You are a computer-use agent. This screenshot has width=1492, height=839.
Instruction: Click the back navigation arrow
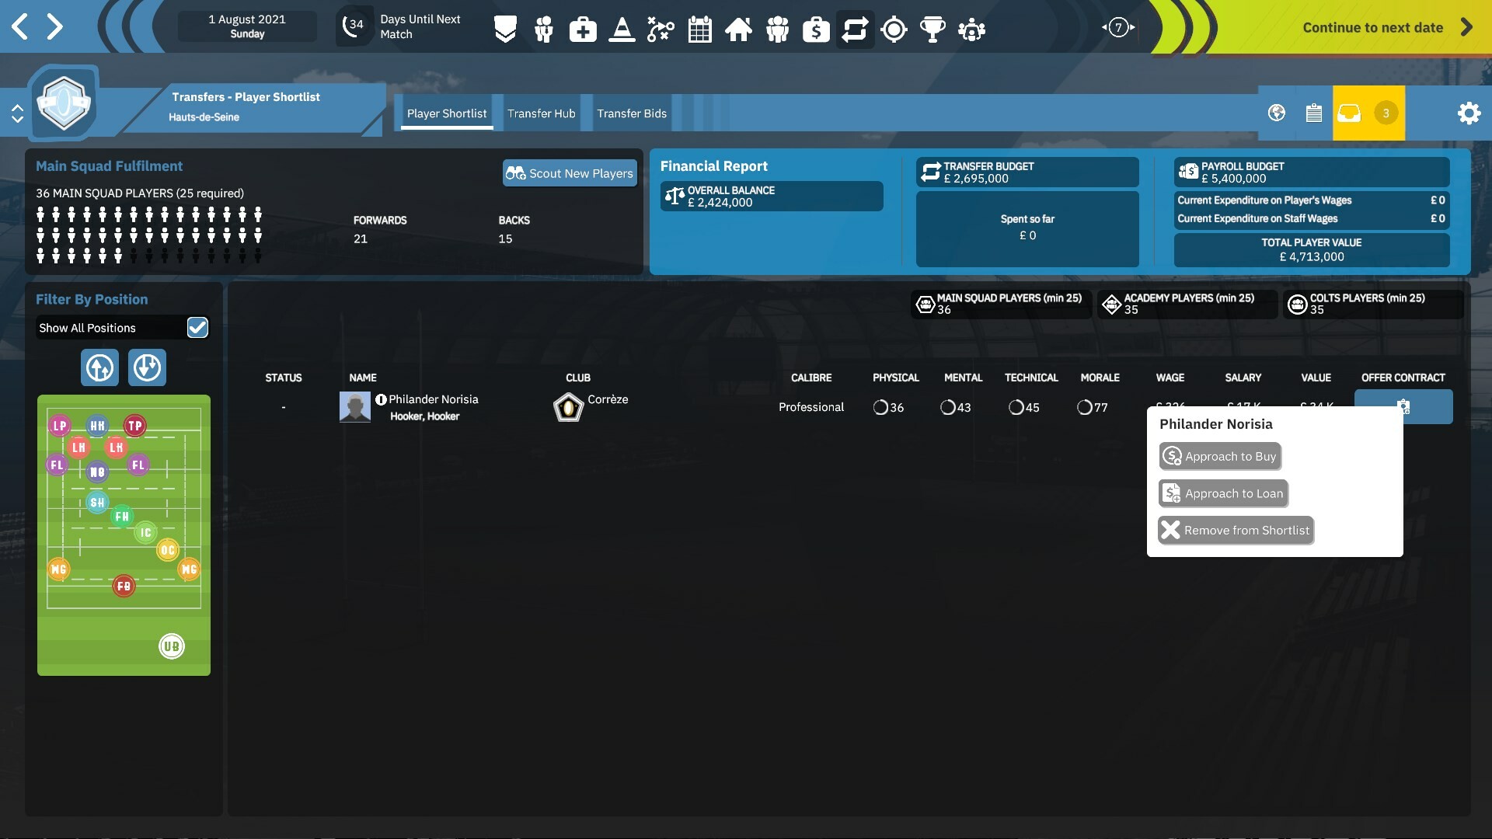[19, 26]
